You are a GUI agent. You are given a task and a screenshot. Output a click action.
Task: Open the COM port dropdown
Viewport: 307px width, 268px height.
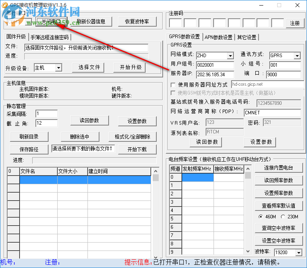click(x=28, y=22)
